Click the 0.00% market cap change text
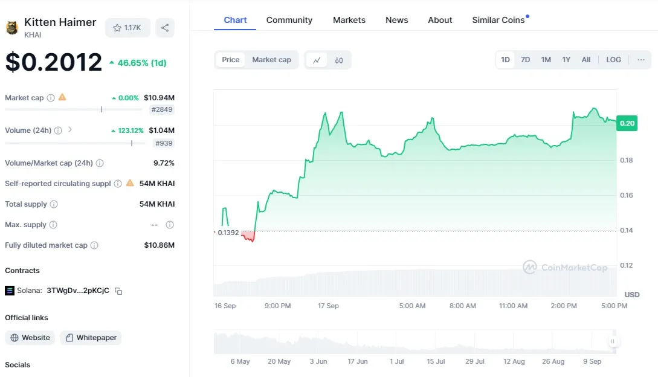 click(129, 98)
